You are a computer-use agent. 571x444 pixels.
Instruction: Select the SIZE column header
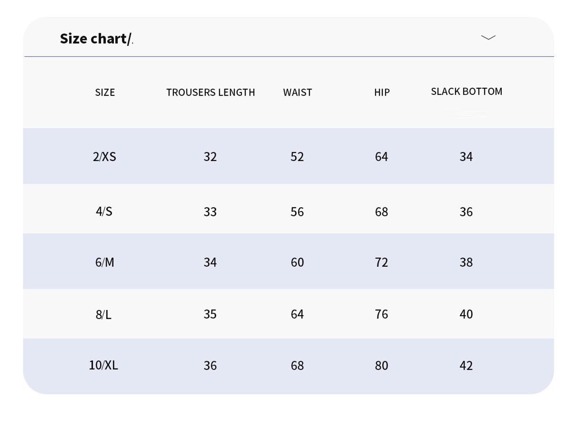tap(105, 92)
